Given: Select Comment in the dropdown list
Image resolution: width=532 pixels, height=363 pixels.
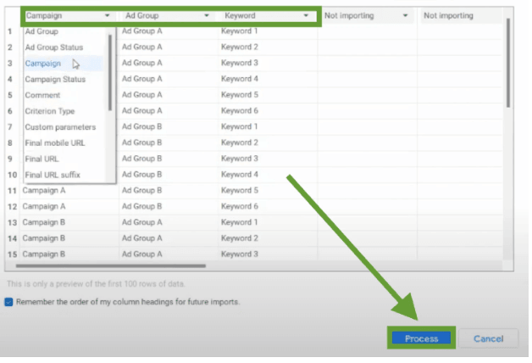Looking at the screenshot, I should pyautogui.click(x=42, y=95).
